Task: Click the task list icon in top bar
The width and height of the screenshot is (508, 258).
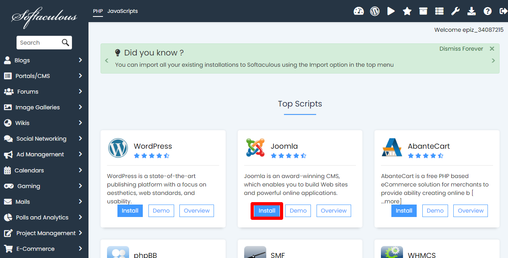Action: [x=439, y=11]
